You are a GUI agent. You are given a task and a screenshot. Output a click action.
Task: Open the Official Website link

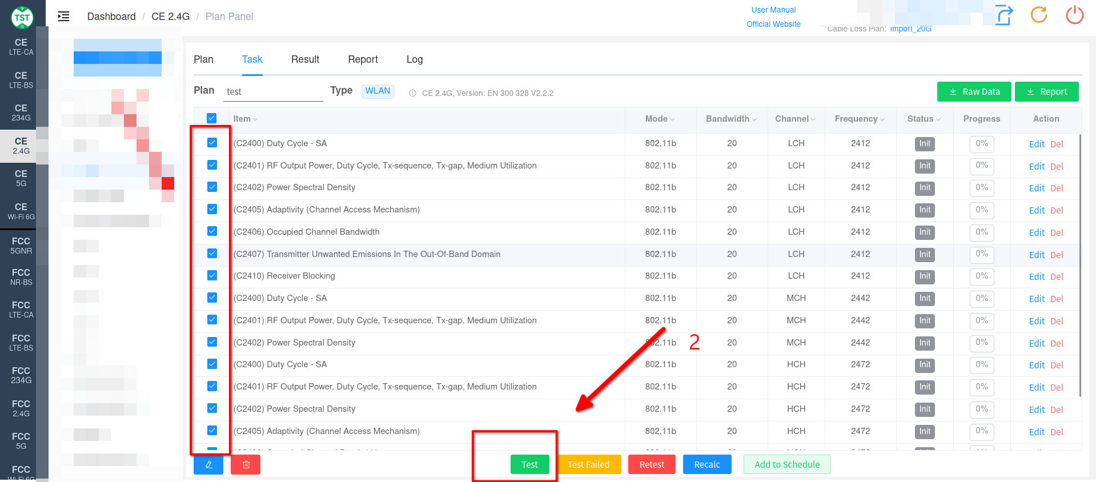point(773,24)
